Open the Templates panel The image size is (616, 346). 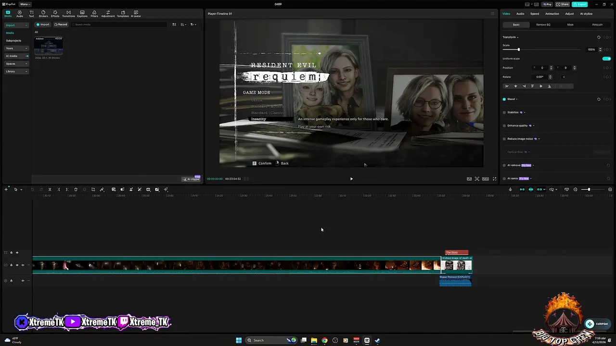point(123,13)
